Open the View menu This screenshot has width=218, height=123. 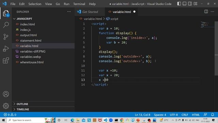click(x=48, y=4)
